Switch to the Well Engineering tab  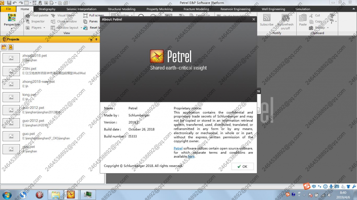[x=273, y=9]
